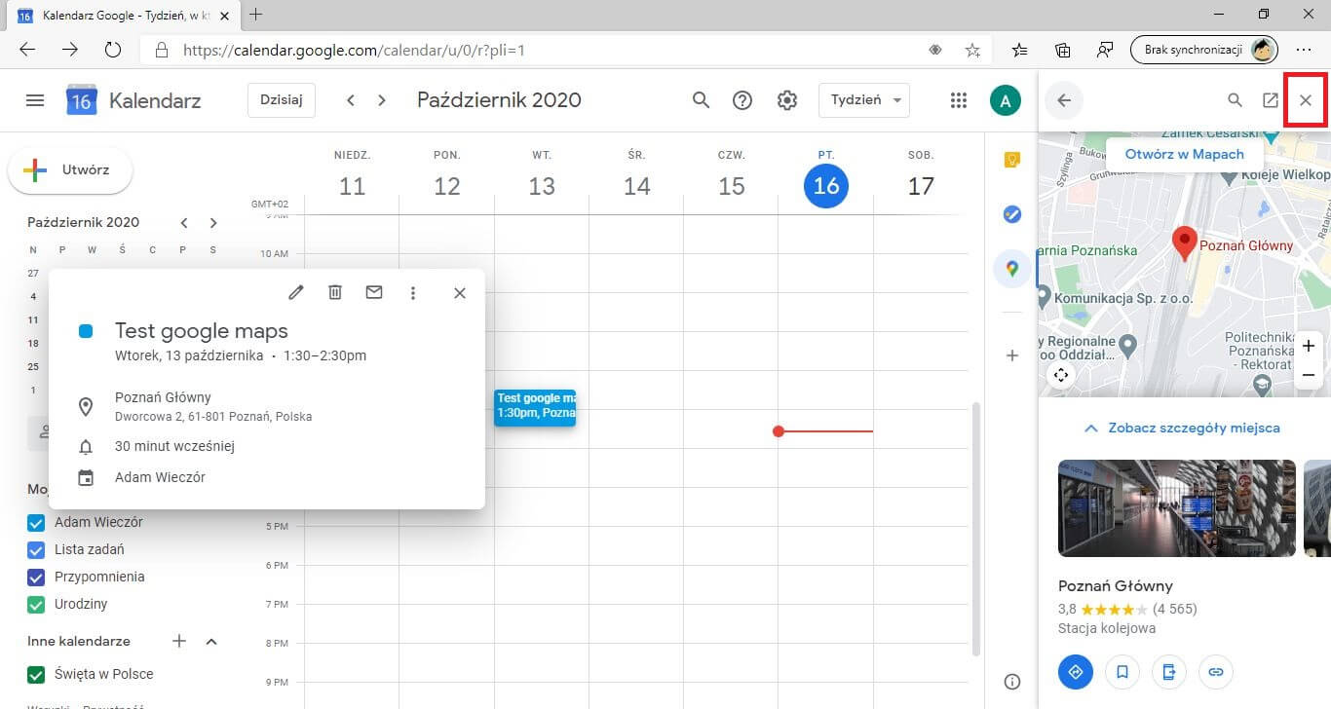
Task: Save Poznań Główny with bookmark icon
Action: 1122,671
